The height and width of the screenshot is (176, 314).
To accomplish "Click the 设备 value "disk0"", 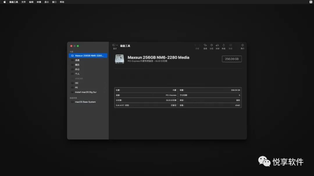I will (238, 105).
